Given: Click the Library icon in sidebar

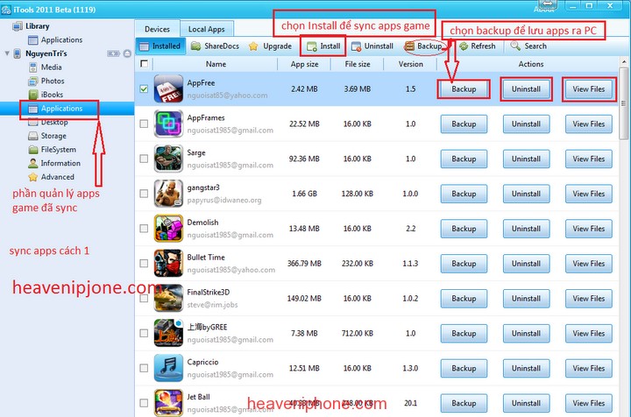Looking at the screenshot, I should click(18, 26).
